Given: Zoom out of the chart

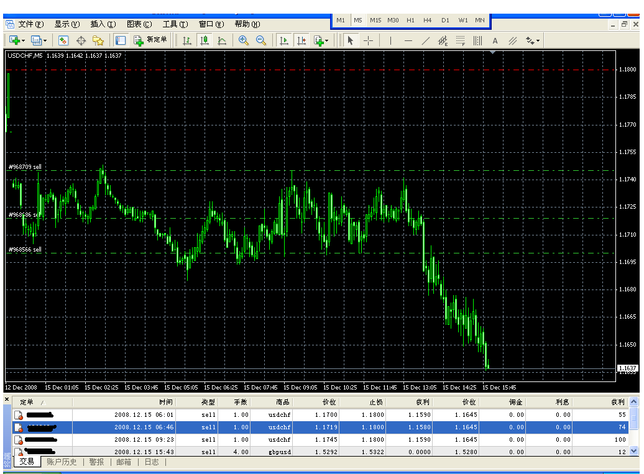Looking at the screenshot, I should pos(261,40).
